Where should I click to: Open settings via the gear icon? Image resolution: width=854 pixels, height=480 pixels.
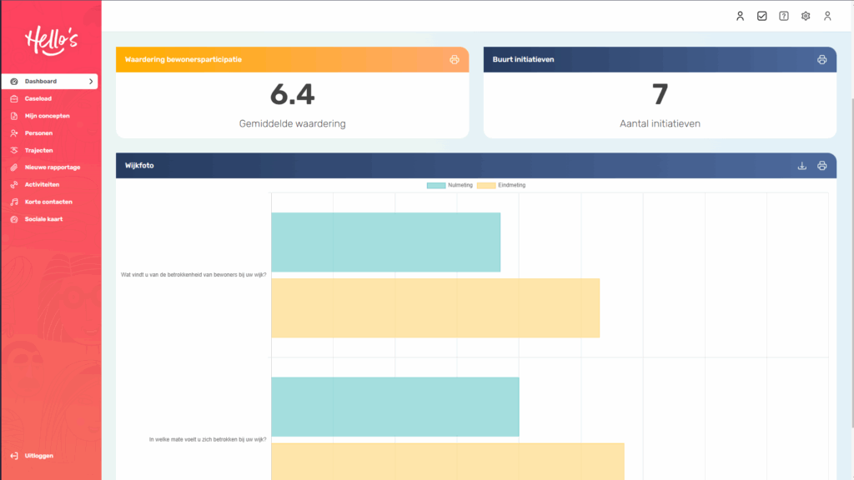[806, 16]
